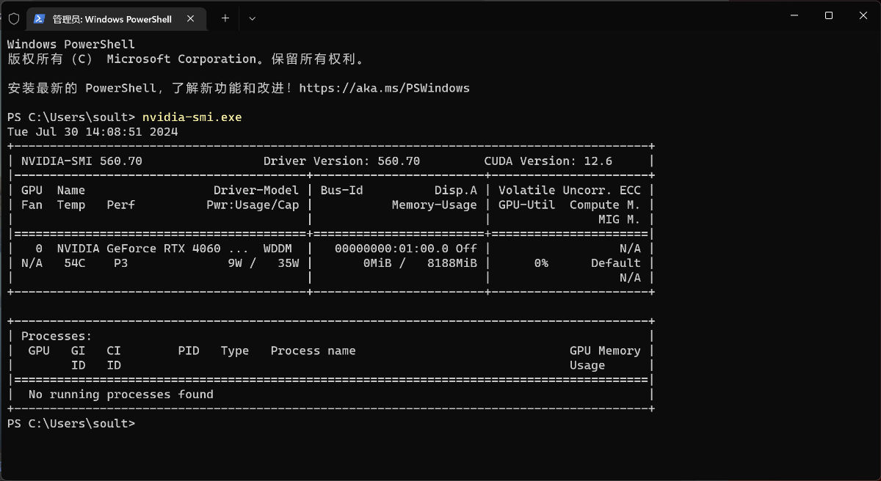Click the bus ID 00000000:01:00.0
The image size is (881, 481).
pos(391,249)
